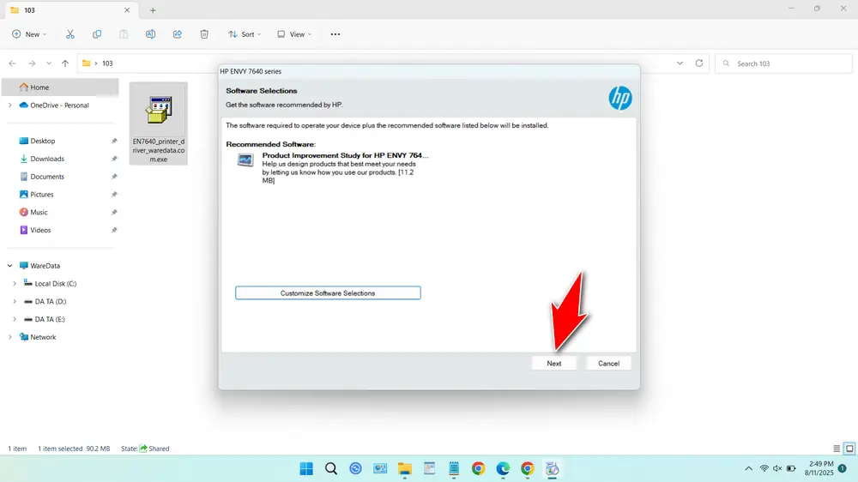Click the Cut icon in toolbar
The height and width of the screenshot is (482, 858).
[x=70, y=34]
